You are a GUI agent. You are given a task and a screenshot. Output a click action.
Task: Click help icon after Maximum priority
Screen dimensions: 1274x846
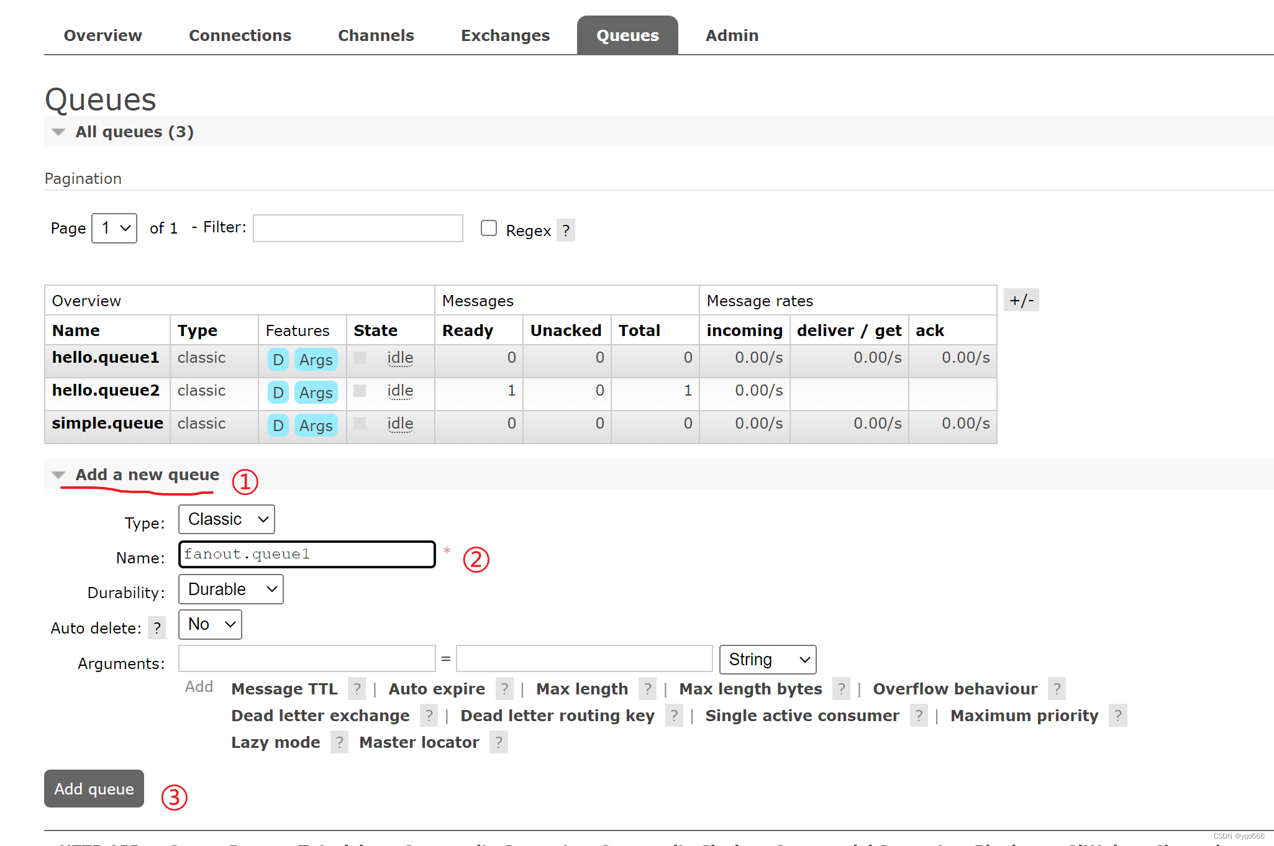pyautogui.click(x=1117, y=716)
